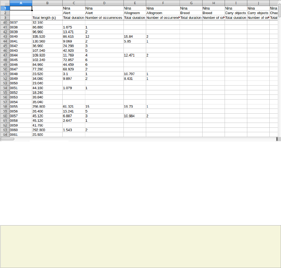
Task: Click cell with ID 0061
Action: [21, 135]
